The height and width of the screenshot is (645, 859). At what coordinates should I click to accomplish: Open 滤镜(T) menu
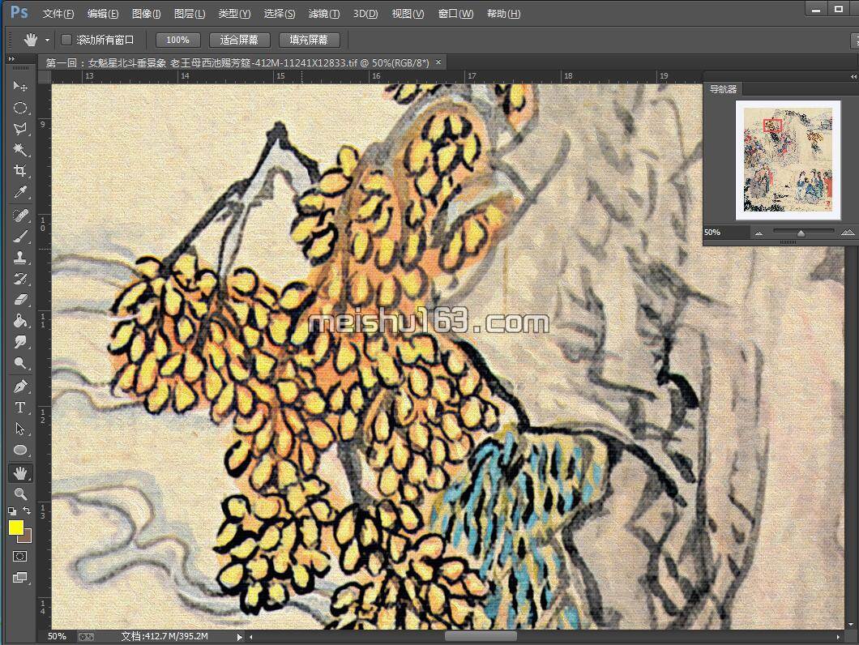(x=324, y=13)
